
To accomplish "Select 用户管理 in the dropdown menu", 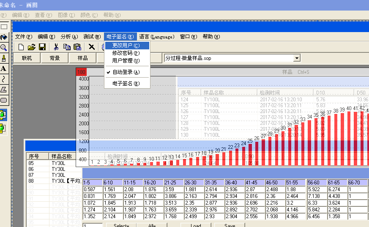I will pyautogui.click(x=126, y=61).
